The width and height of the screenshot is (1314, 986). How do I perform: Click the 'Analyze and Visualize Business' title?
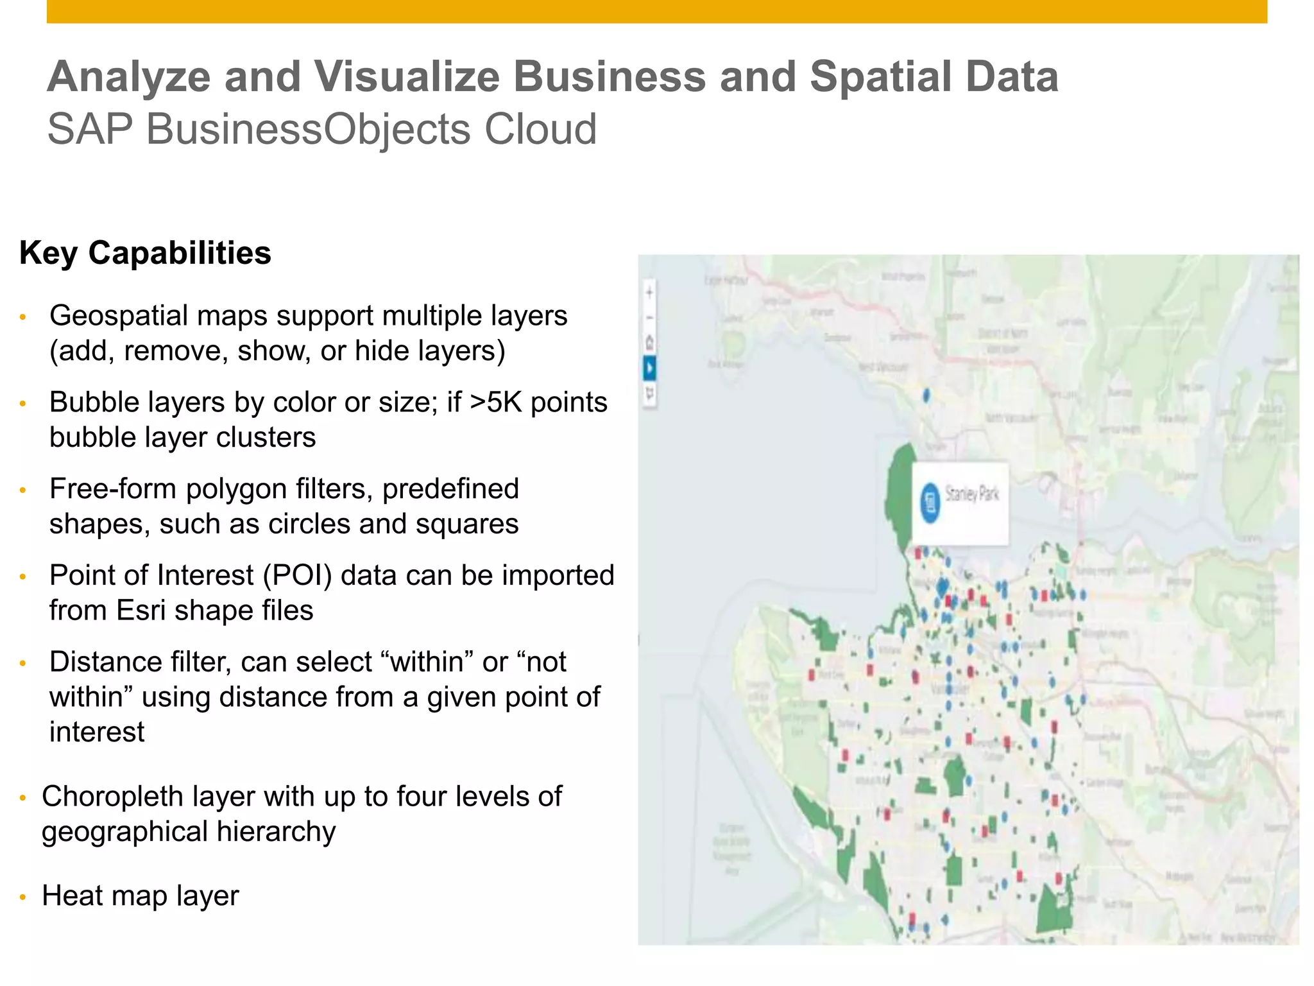552,76
